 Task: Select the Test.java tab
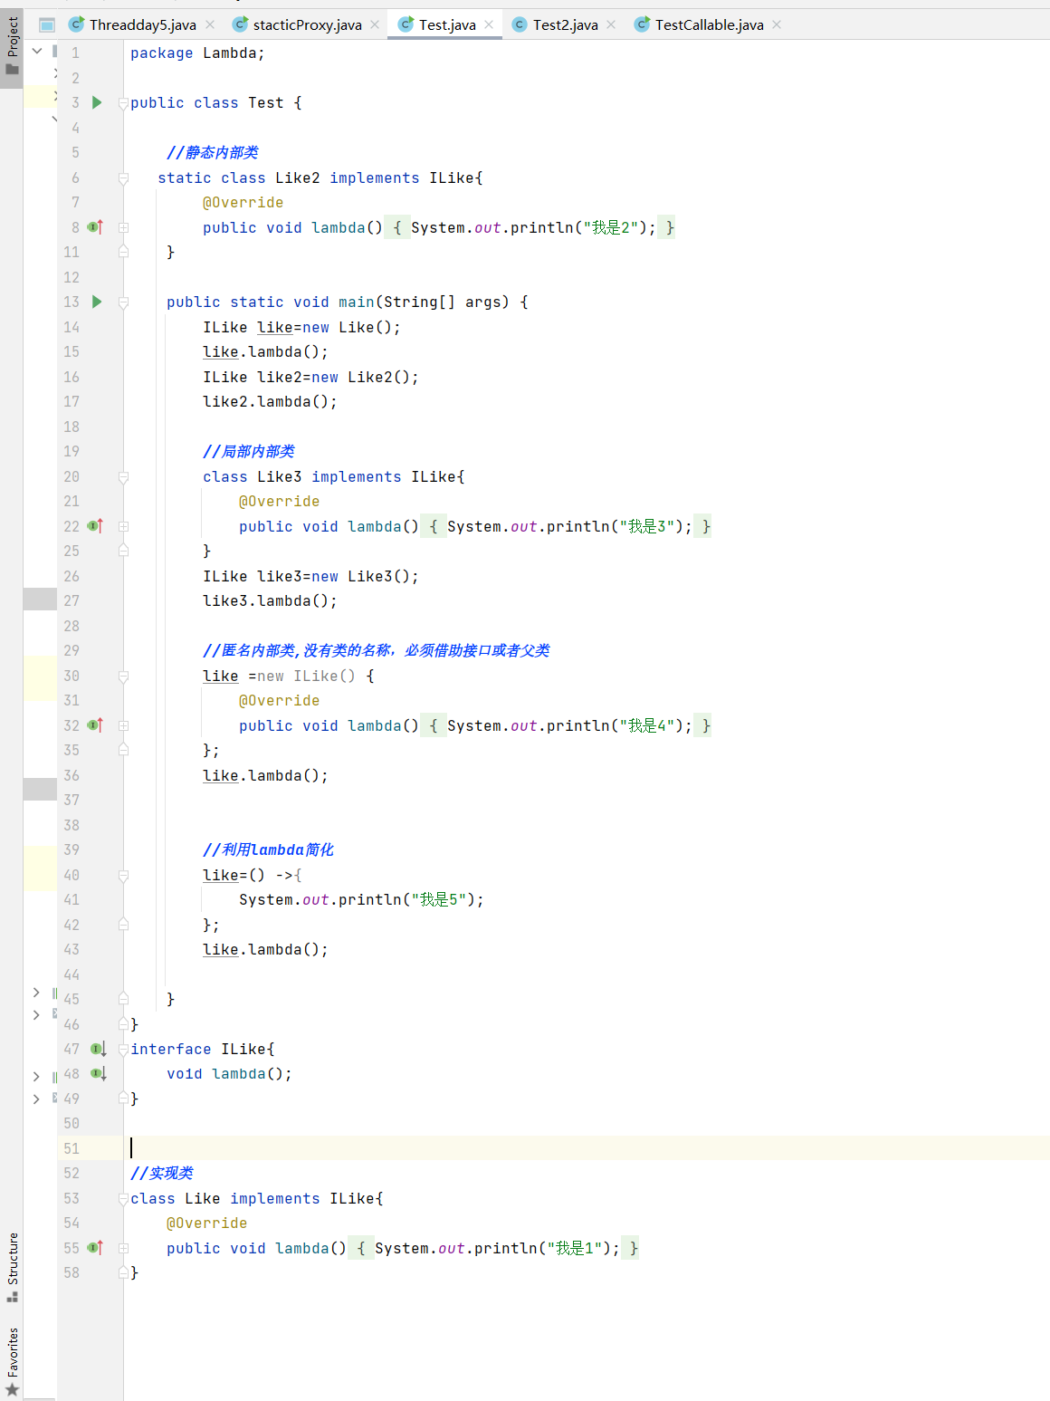[x=446, y=24]
